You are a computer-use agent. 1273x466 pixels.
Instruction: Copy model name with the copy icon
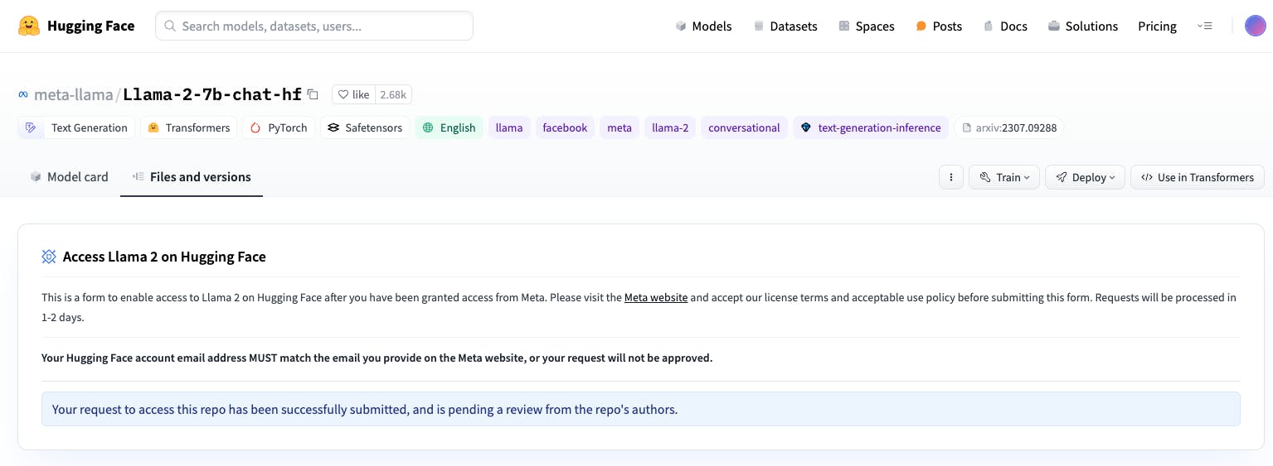click(313, 94)
